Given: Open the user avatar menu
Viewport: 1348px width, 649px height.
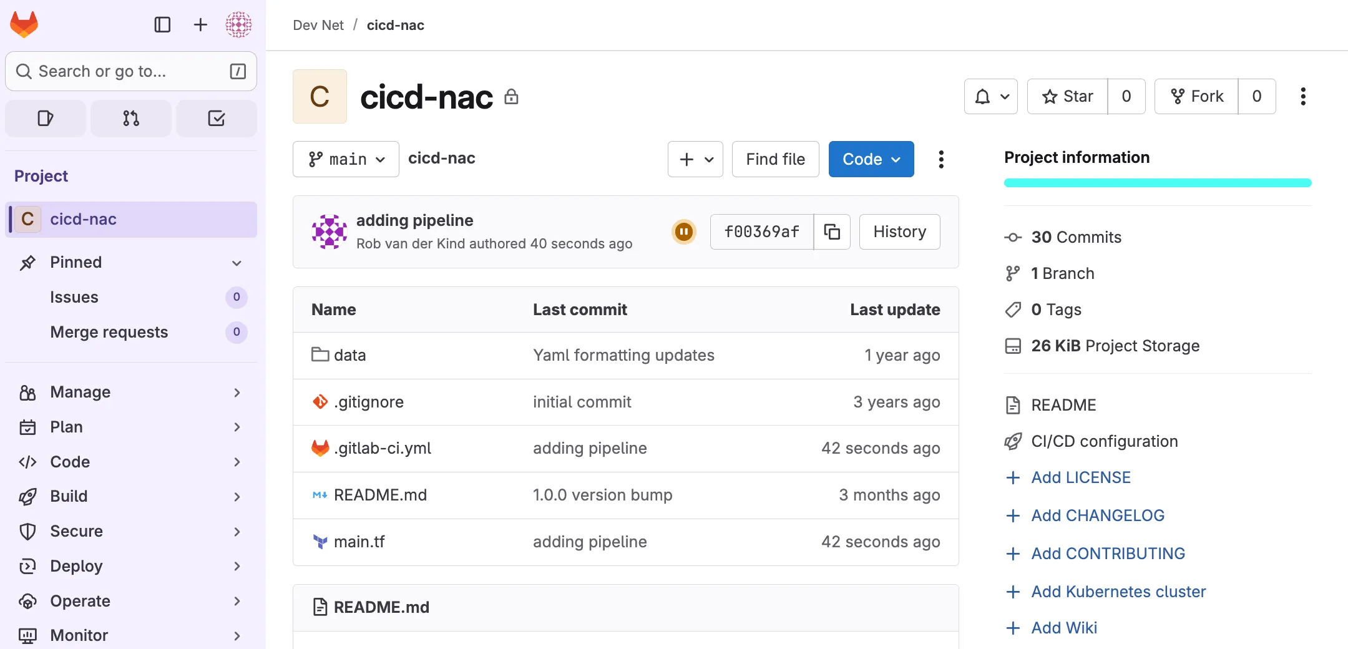Looking at the screenshot, I should coord(238,24).
